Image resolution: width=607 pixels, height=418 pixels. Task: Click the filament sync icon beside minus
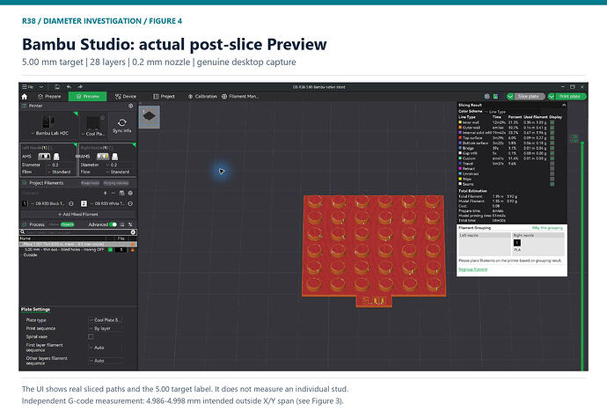click(x=121, y=193)
